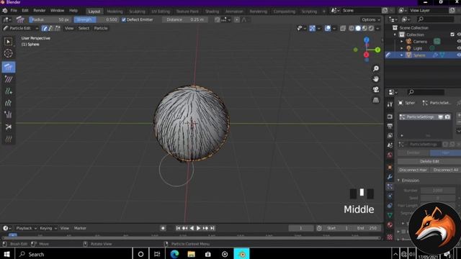Click the Zoom view magnifier icon
461x259 pixels.
tap(376, 69)
